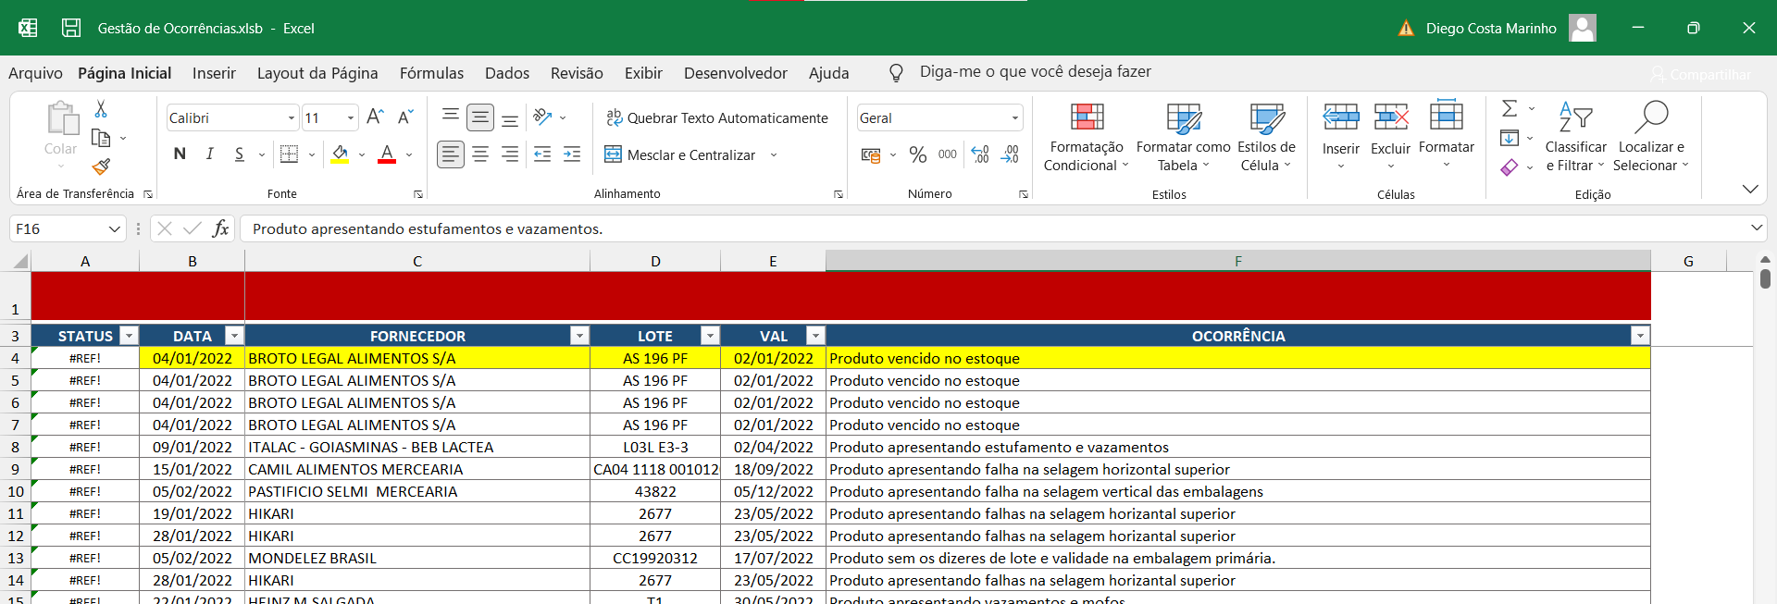Viewport: 1777px width, 604px height.
Task: Open the Geral number format dropdown
Action: pos(1015,118)
